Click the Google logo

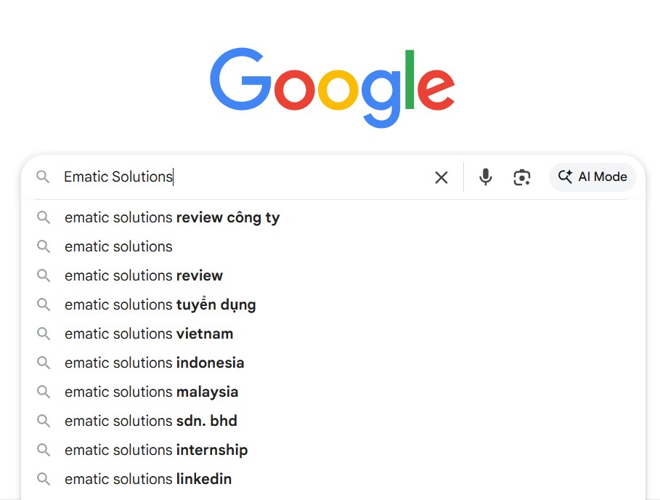point(332,86)
